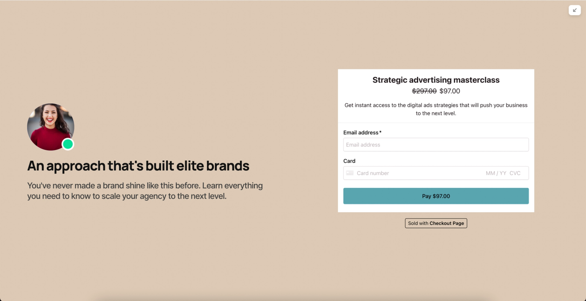Viewport: 586px width, 301px height.
Task: Click the Card field label
Action: (349, 161)
